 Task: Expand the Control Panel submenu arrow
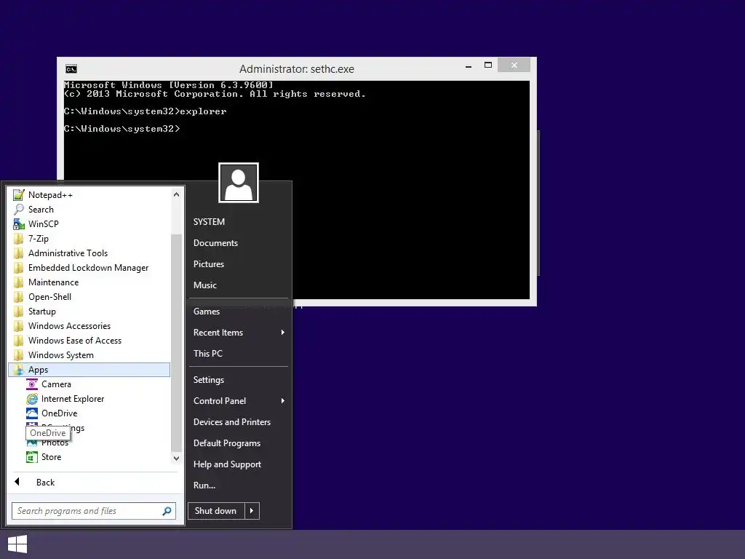point(283,401)
